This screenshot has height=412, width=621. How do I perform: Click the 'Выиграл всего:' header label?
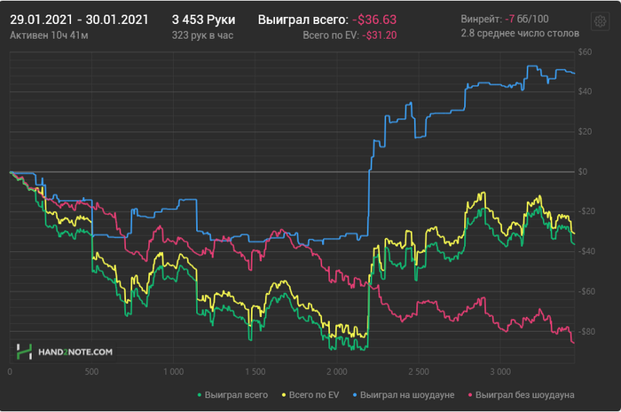[x=303, y=20]
